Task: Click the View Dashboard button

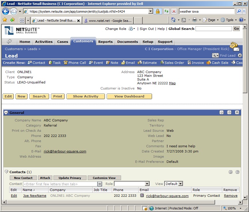Action: [x=129, y=96]
